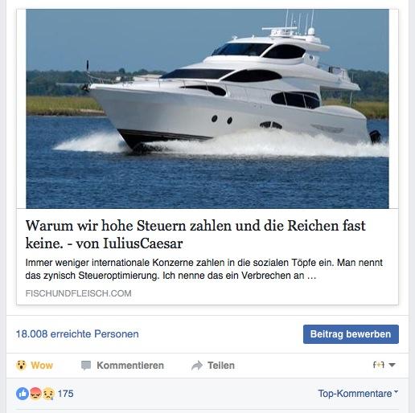415x413 pixels.
Task: Open the Top-Kommentare sorting dropdown
Action: click(358, 394)
